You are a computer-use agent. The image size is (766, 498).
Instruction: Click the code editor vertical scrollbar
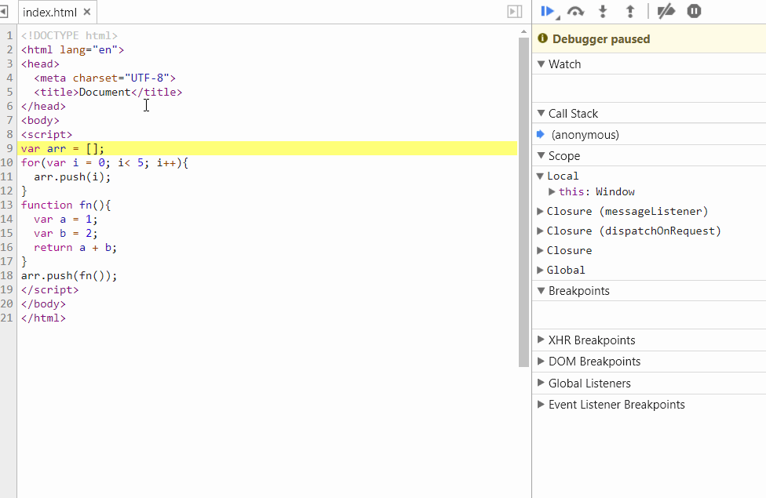click(x=523, y=202)
